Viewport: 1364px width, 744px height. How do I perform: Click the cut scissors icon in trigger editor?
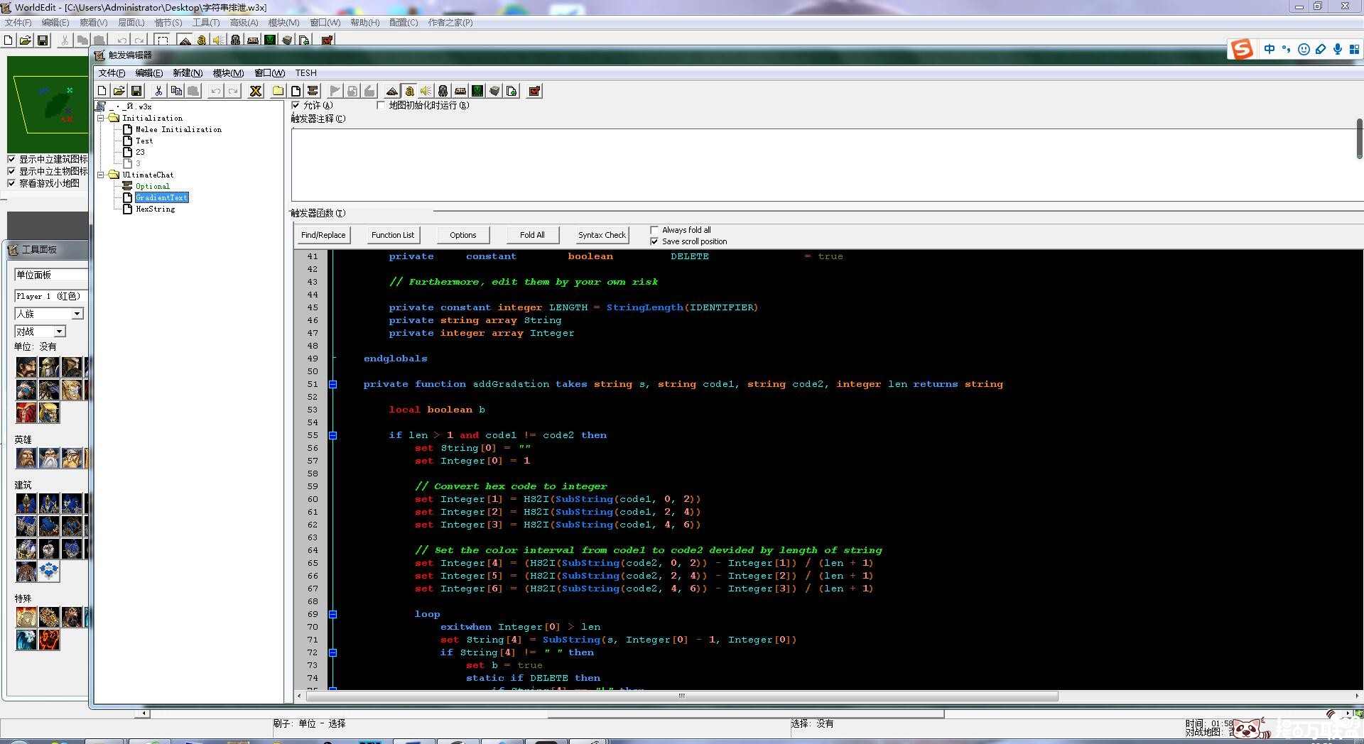(158, 91)
